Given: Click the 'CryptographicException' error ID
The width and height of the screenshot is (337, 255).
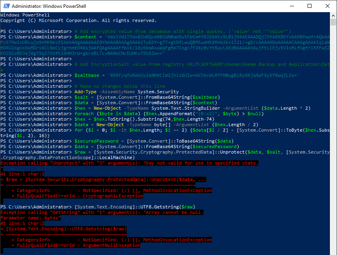Looking at the screenshot, I should (x=113, y=196).
